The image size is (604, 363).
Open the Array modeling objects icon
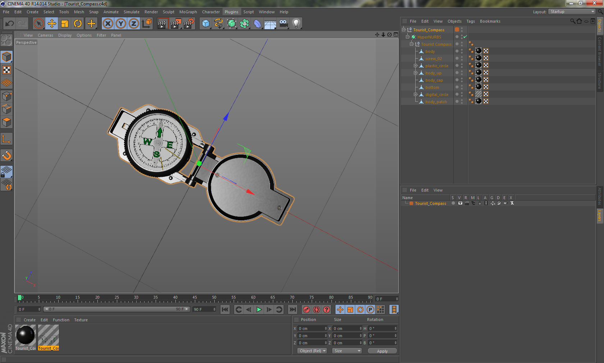click(244, 24)
